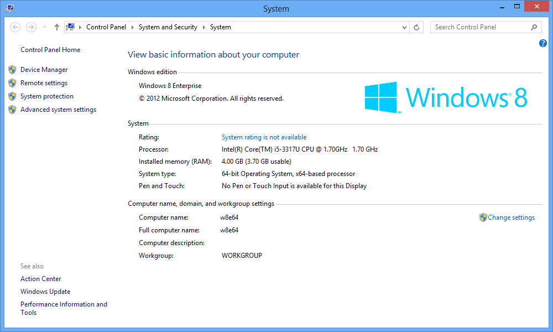Image resolution: width=553 pixels, height=332 pixels.
Task: Click the Forward navigation arrow
Action: (31, 27)
